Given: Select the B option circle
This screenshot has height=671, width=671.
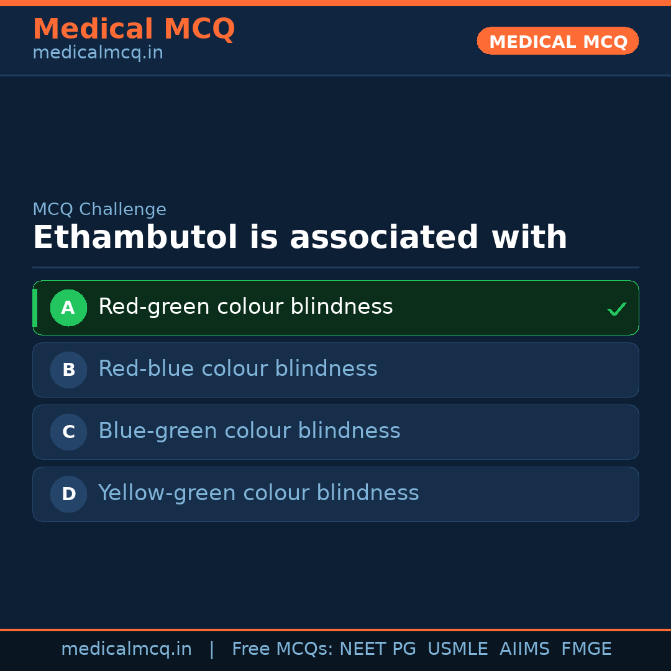Looking at the screenshot, I should [68, 370].
